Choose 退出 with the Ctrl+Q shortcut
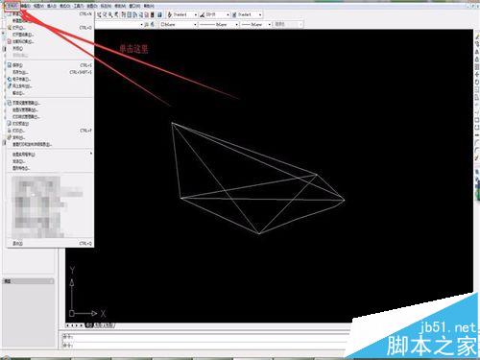The height and width of the screenshot is (360, 480). click(x=50, y=244)
